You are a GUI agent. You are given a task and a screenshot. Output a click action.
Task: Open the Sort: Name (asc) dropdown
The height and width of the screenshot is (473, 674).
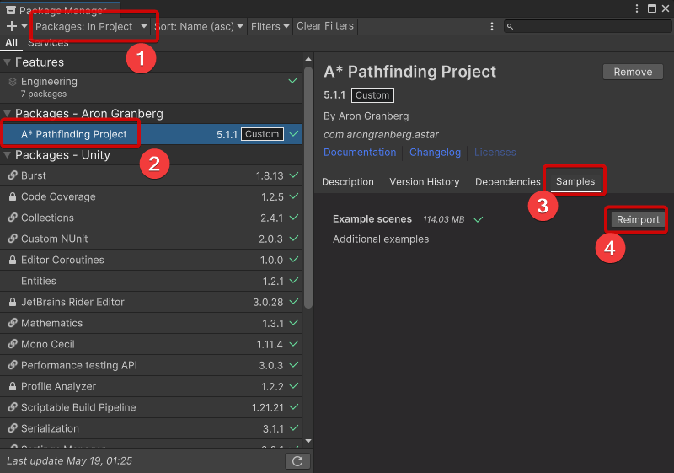coord(199,27)
